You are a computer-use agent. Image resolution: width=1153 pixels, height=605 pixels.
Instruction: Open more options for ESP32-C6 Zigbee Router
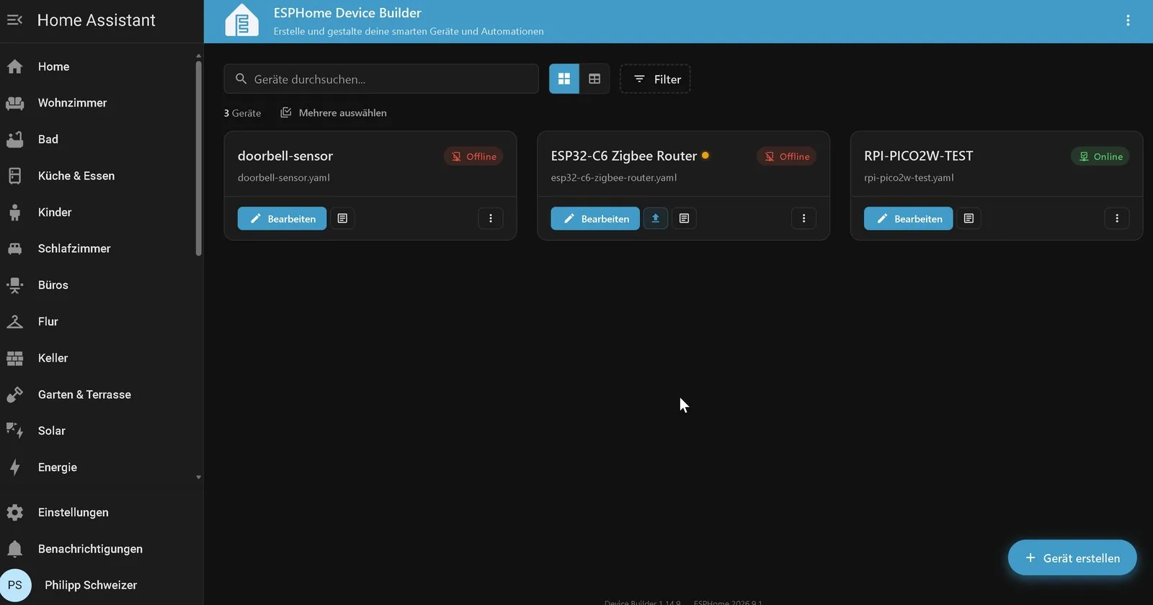click(803, 218)
